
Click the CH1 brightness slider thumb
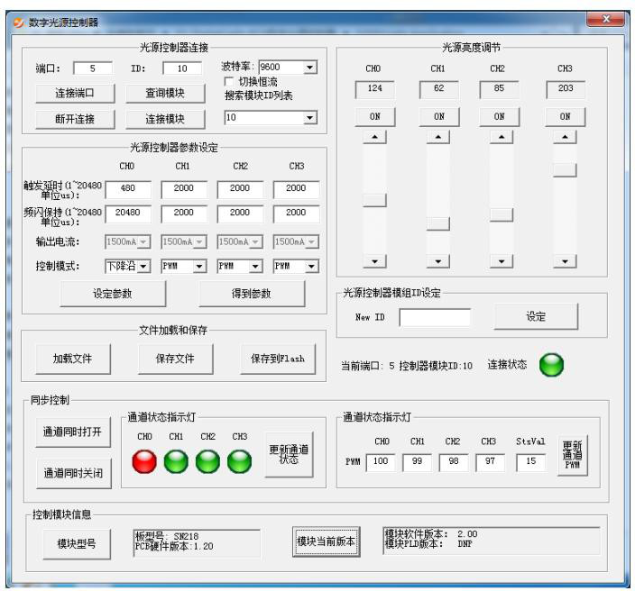(437, 223)
